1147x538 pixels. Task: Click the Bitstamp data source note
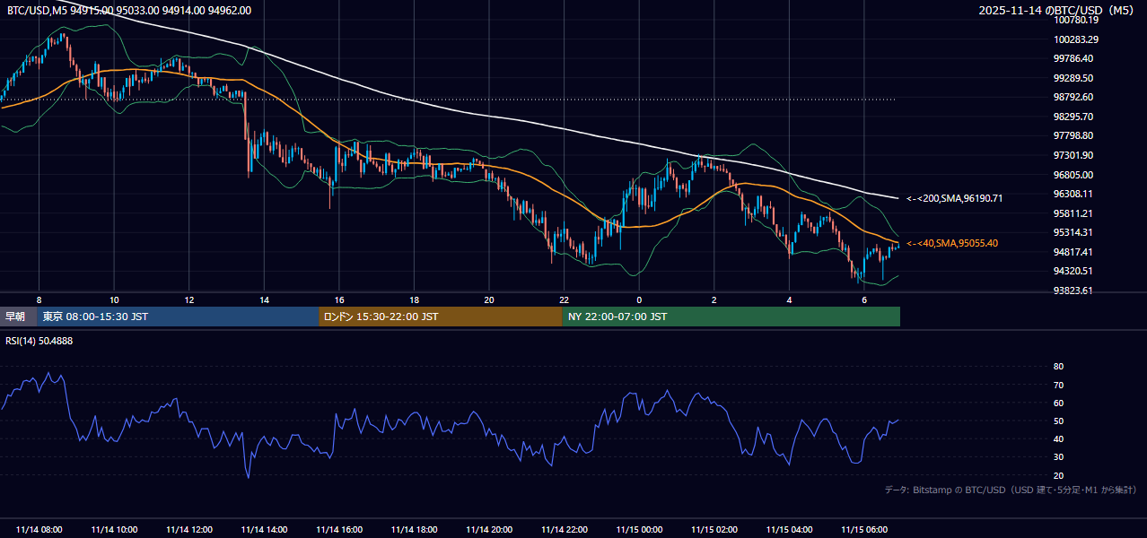click(1011, 490)
